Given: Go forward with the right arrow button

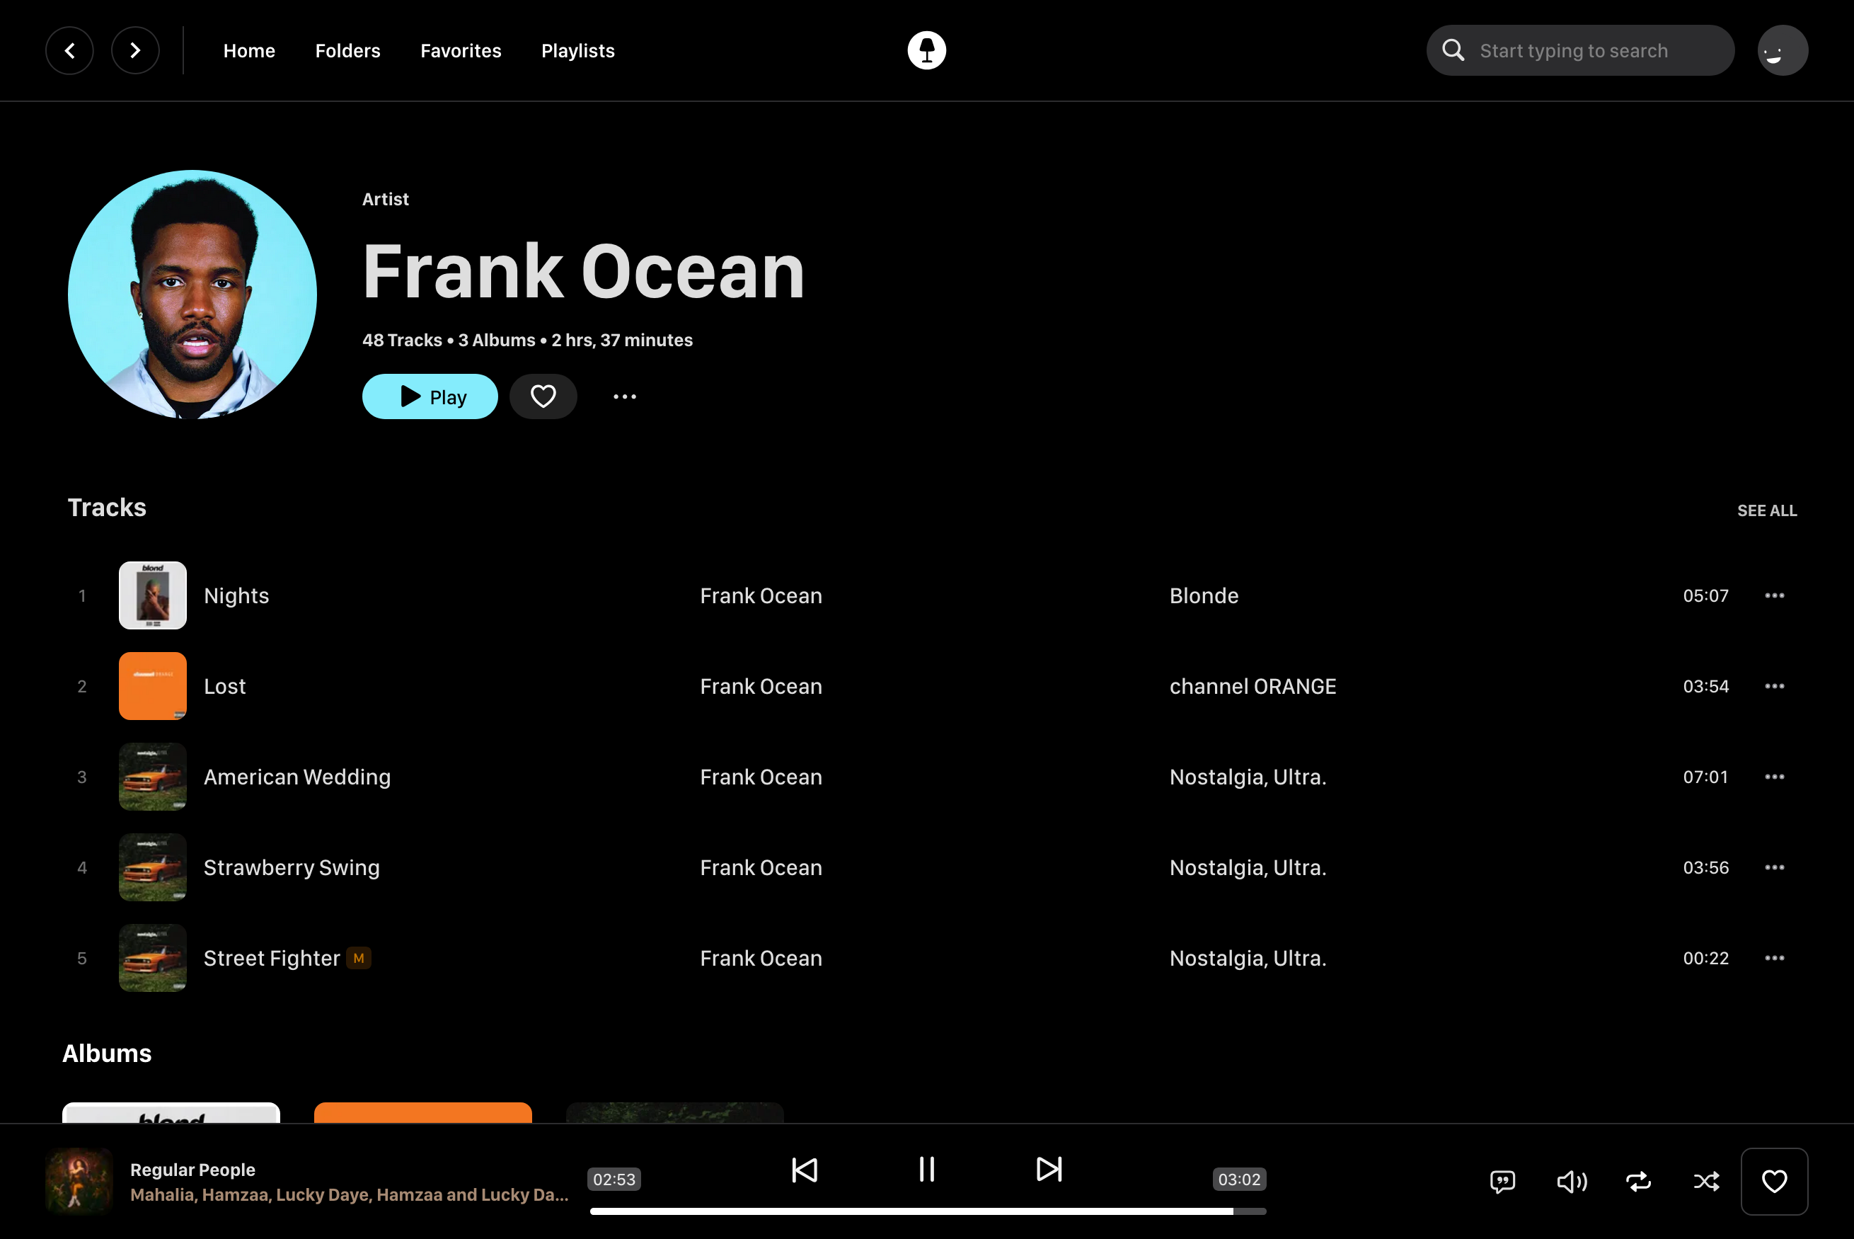Looking at the screenshot, I should pos(135,50).
